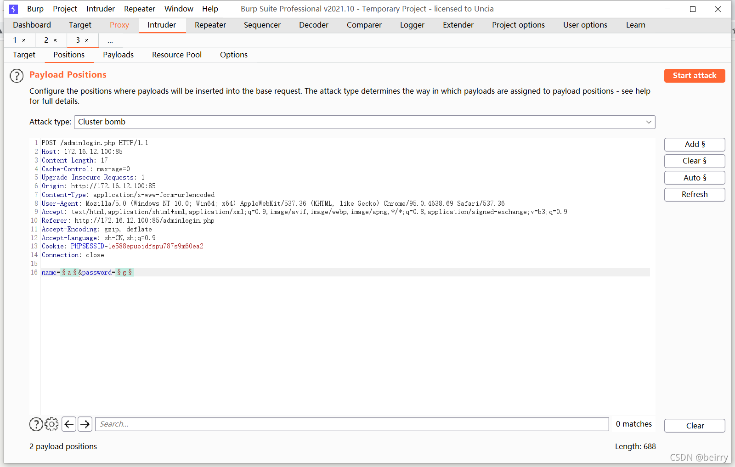735x467 pixels.
Task: Open the Repeater menu in menu bar
Action: 140,9
